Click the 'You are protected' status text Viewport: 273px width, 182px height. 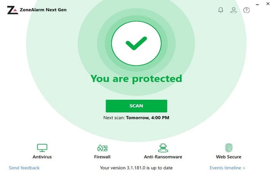point(136,79)
